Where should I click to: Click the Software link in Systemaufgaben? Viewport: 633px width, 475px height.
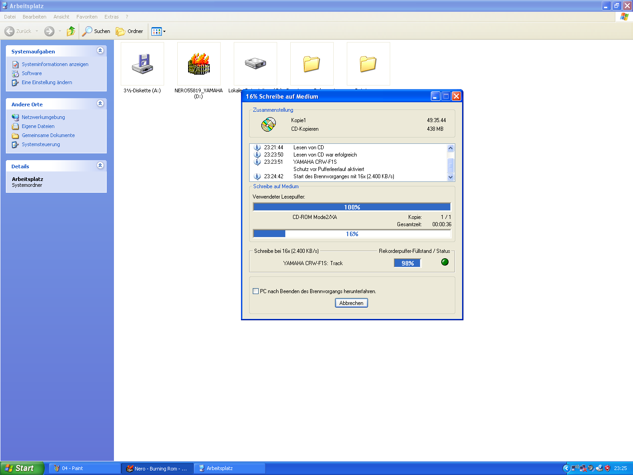coord(32,73)
